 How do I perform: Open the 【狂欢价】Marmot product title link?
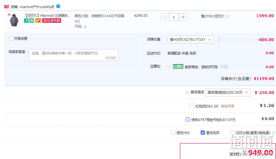point(47,16)
